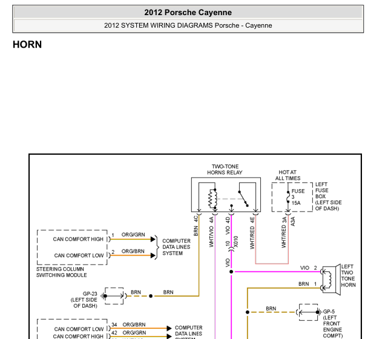Screen dimensions: 365x339
Task: Click the brown splice dot near GP-23
Action: 151,295
